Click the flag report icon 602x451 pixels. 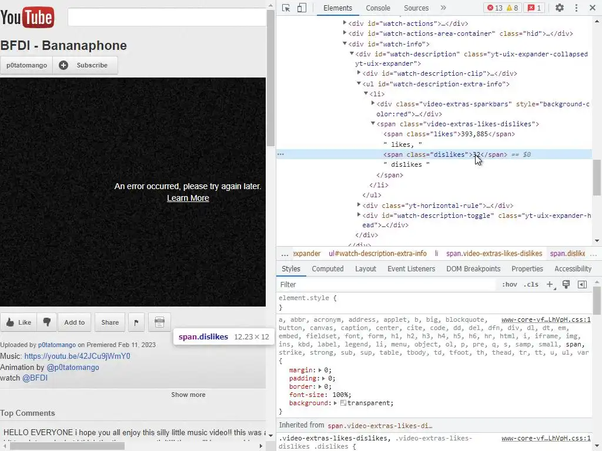[x=136, y=322]
